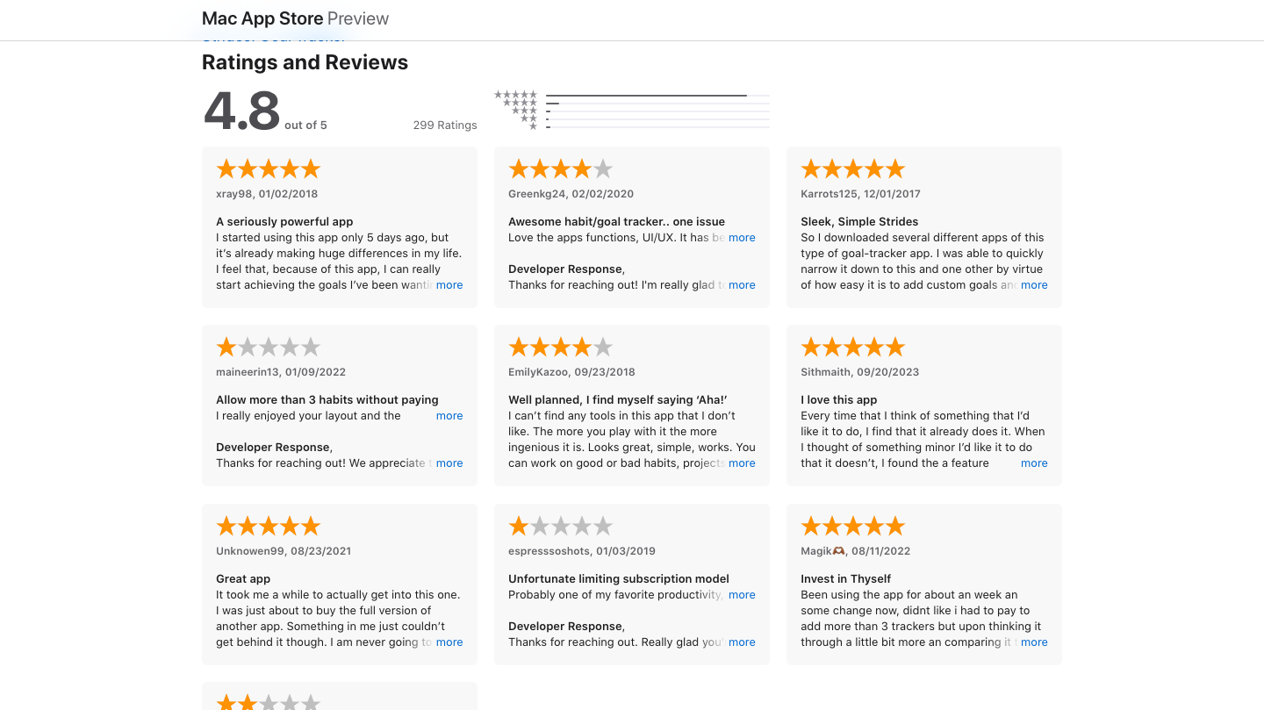Click the emoji icon in Magik's username
The height and width of the screenshot is (710, 1264).
click(838, 551)
